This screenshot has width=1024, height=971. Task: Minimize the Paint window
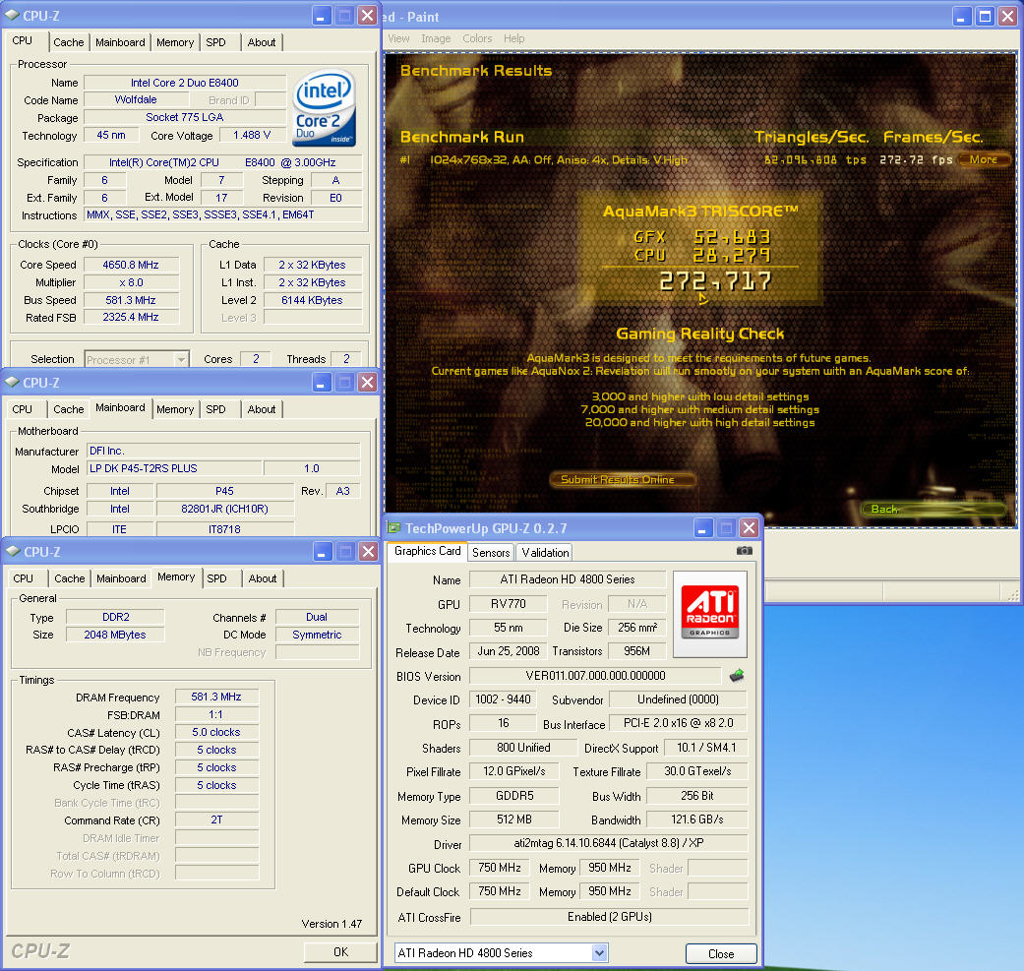click(x=961, y=17)
